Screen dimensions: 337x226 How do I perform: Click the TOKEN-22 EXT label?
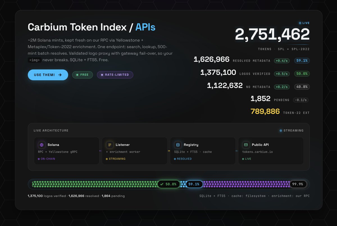[x=296, y=113]
